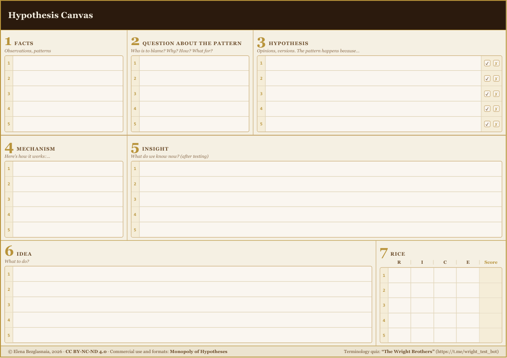Viewport: 507px width, 358px height.
Task: Click Facts row 1 input field
Action: (x=68, y=63)
